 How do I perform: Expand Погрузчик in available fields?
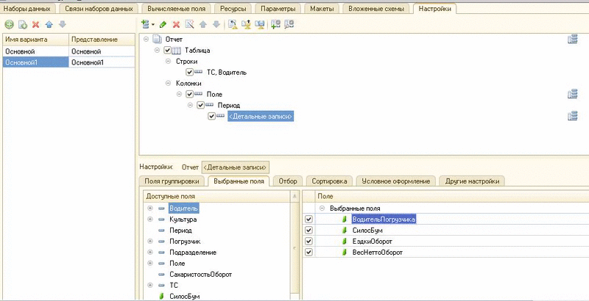[x=150, y=242]
